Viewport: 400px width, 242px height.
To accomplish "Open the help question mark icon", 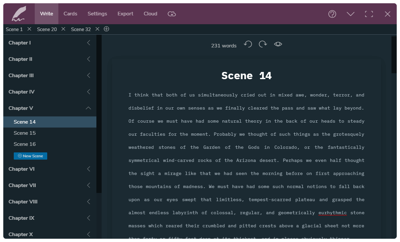I will [x=332, y=14].
